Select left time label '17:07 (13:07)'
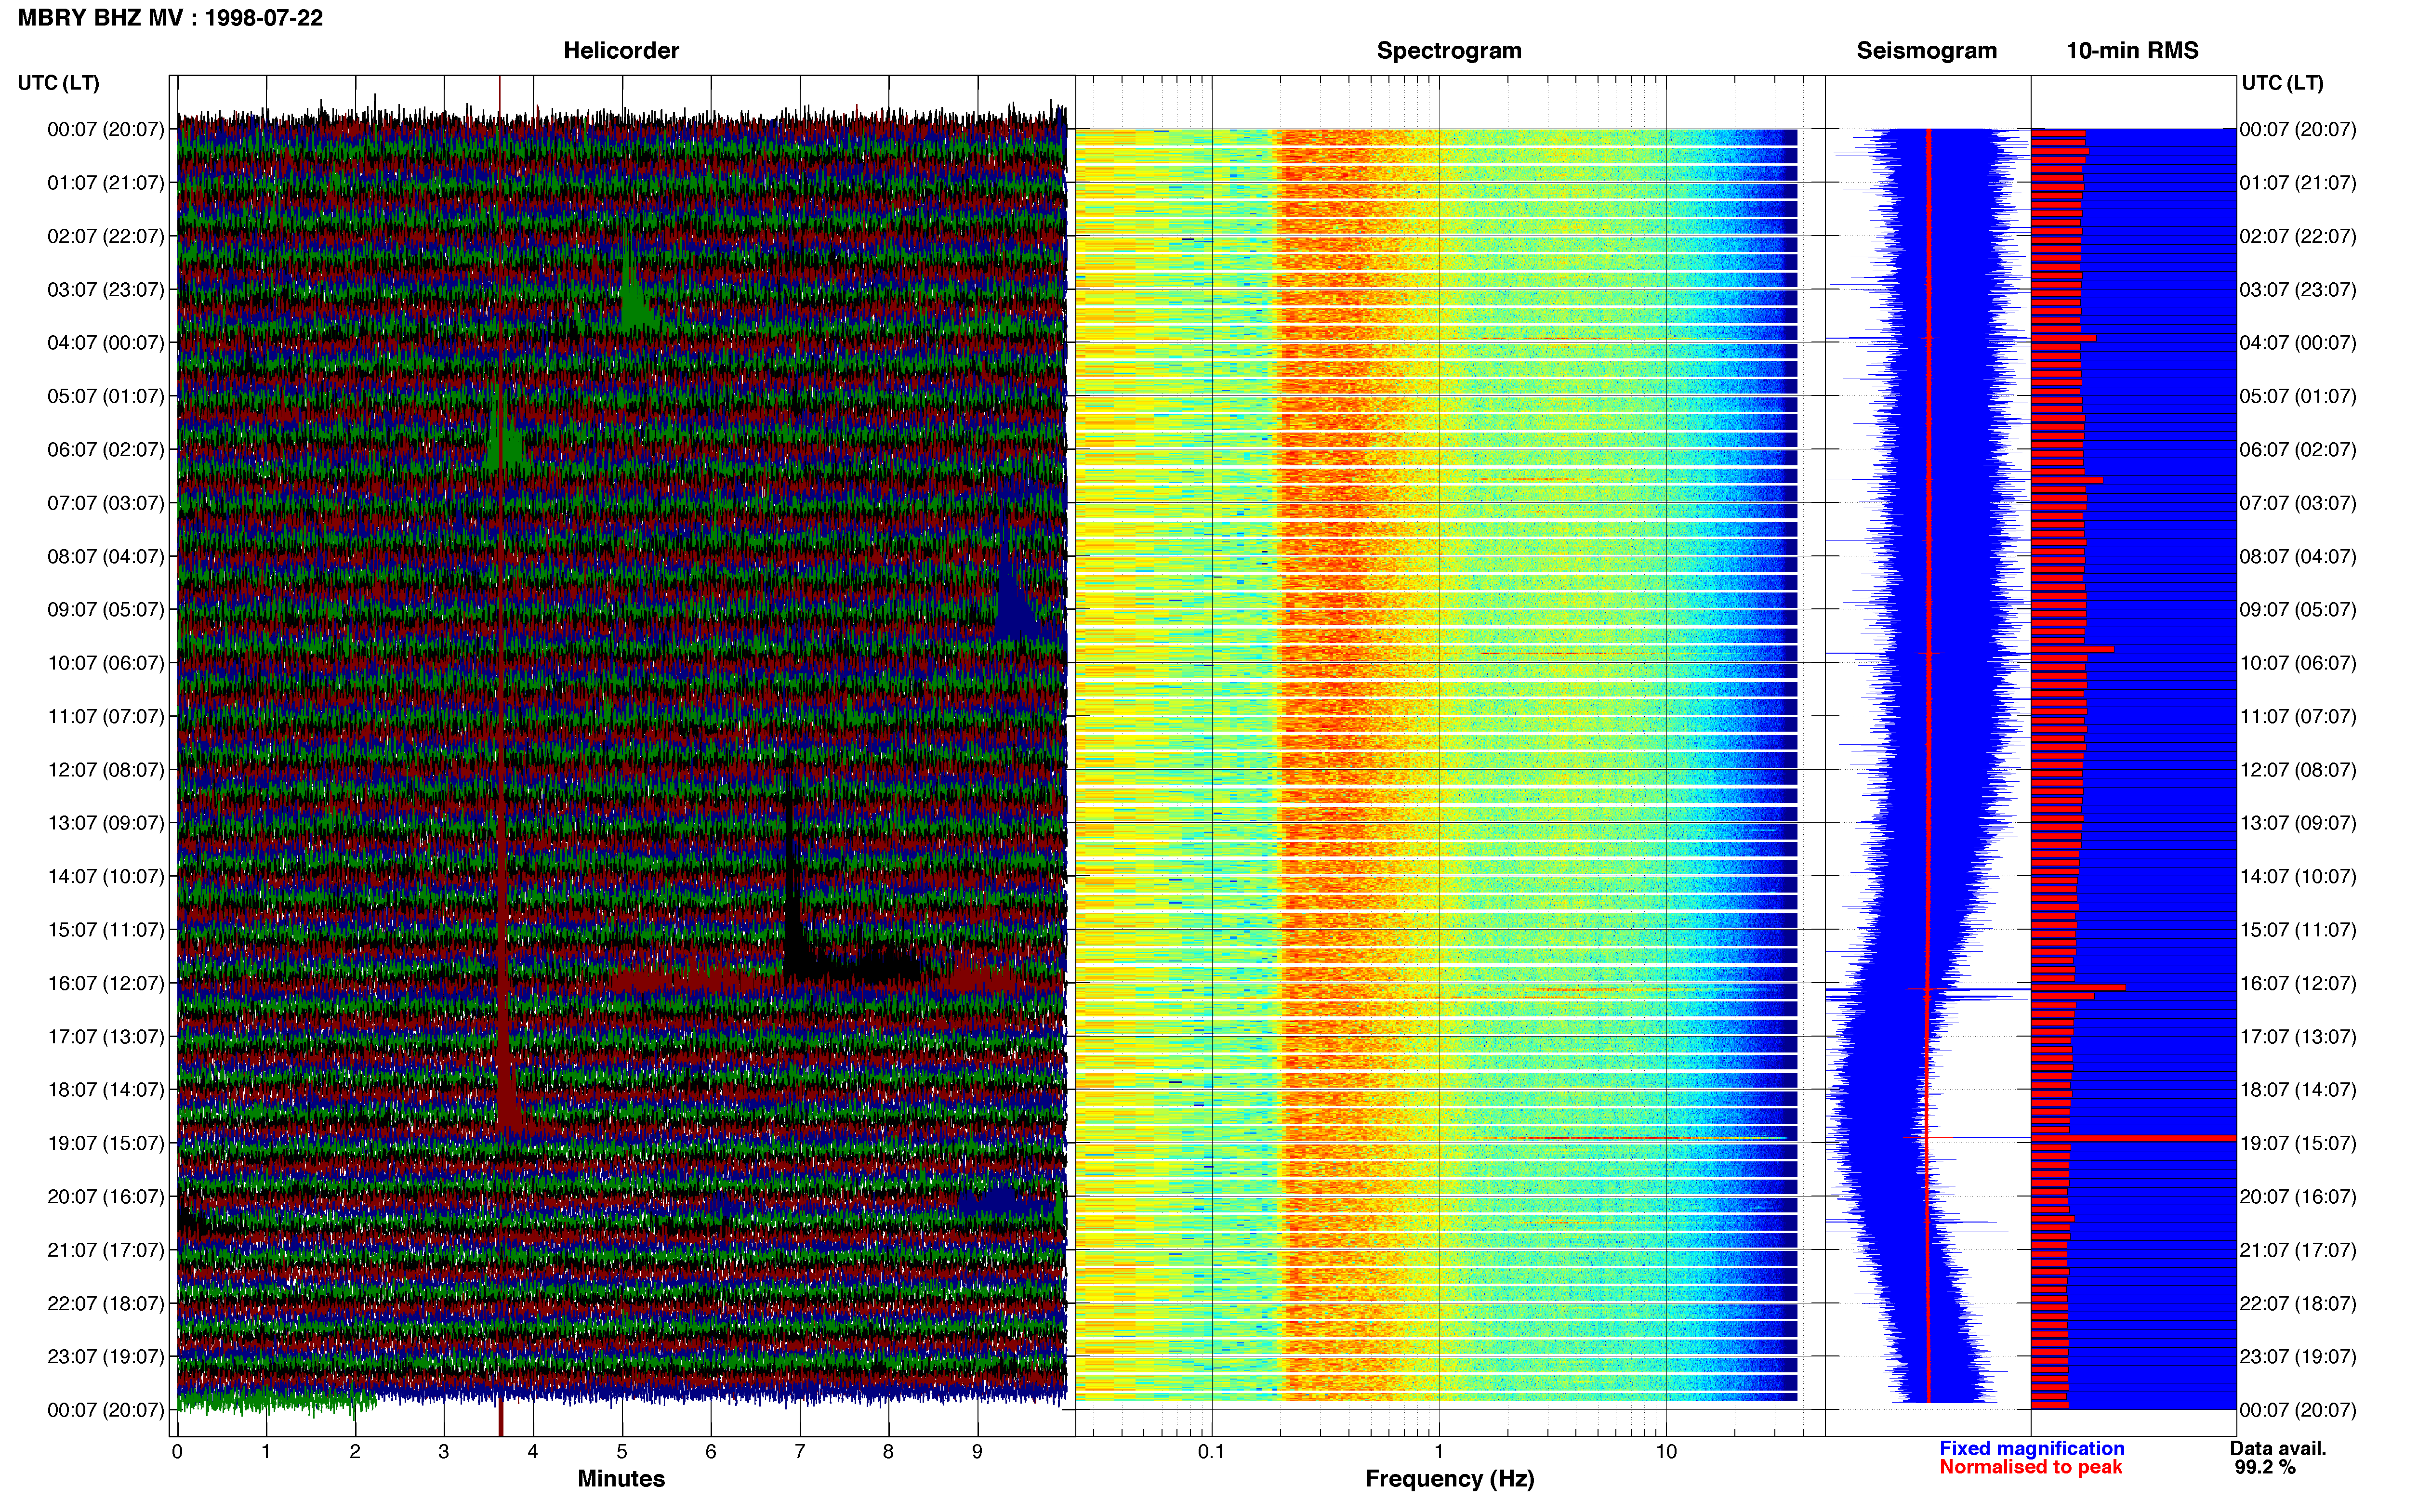Viewport: 2418px width, 1512px height. pyautogui.click(x=106, y=1036)
